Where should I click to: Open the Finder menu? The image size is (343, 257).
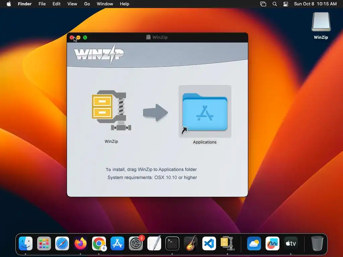tap(25, 4)
